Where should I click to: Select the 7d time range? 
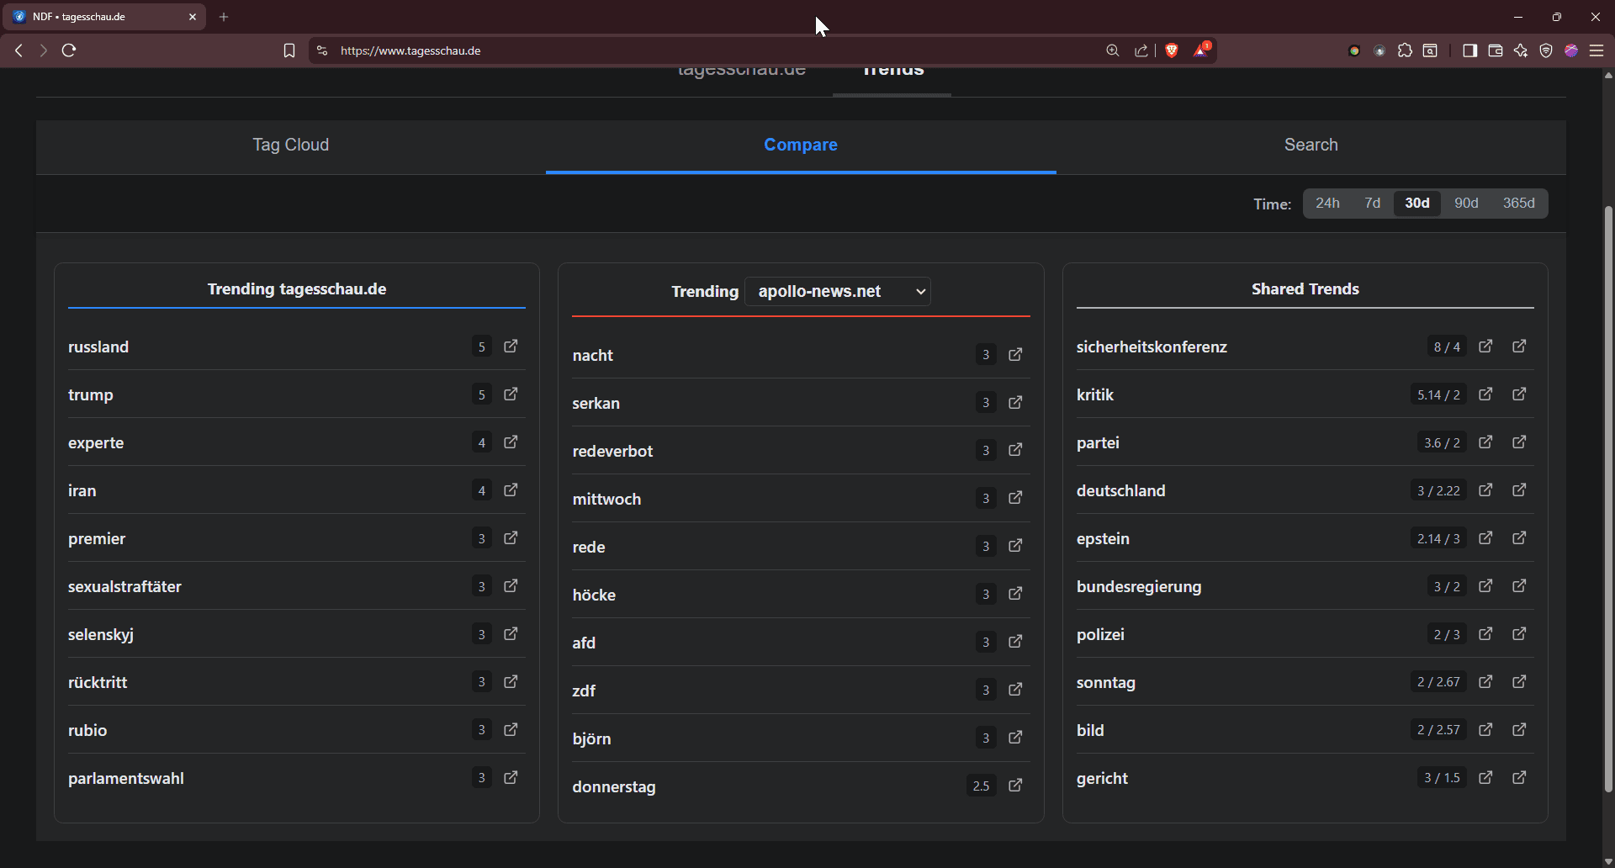point(1372,204)
